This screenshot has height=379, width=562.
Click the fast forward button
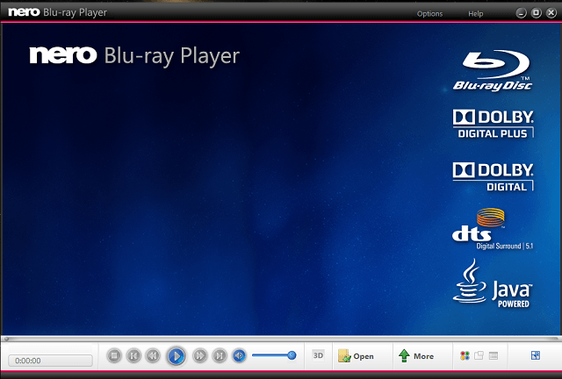199,355
